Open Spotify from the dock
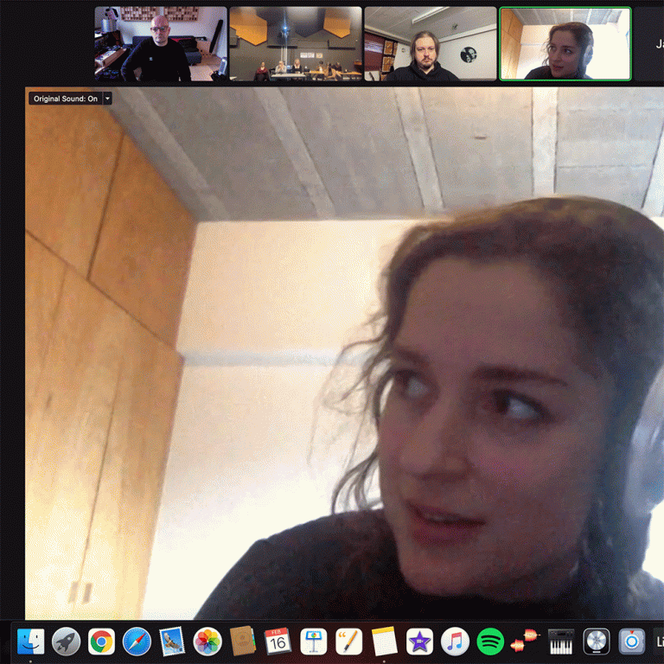The height and width of the screenshot is (664, 664). click(490, 642)
